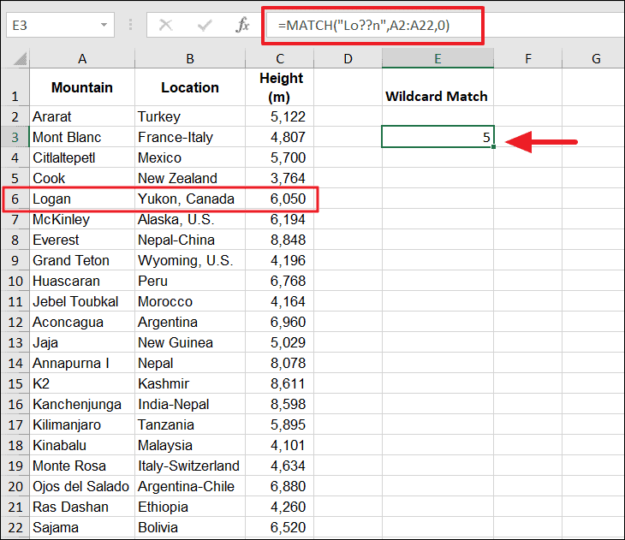The width and height of the screenshot is (625, 540).
Task: Click the Enter checkmark icon in formula bar
Action: [x=205, y=26]
